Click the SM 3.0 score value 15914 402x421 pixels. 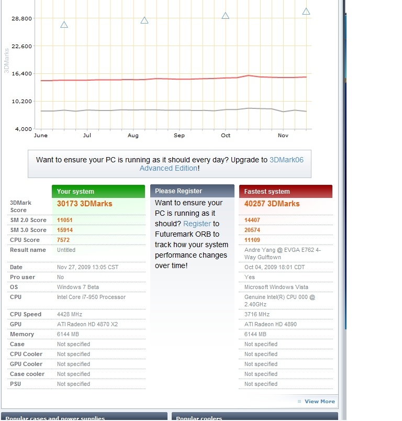(x=65, y=230)
